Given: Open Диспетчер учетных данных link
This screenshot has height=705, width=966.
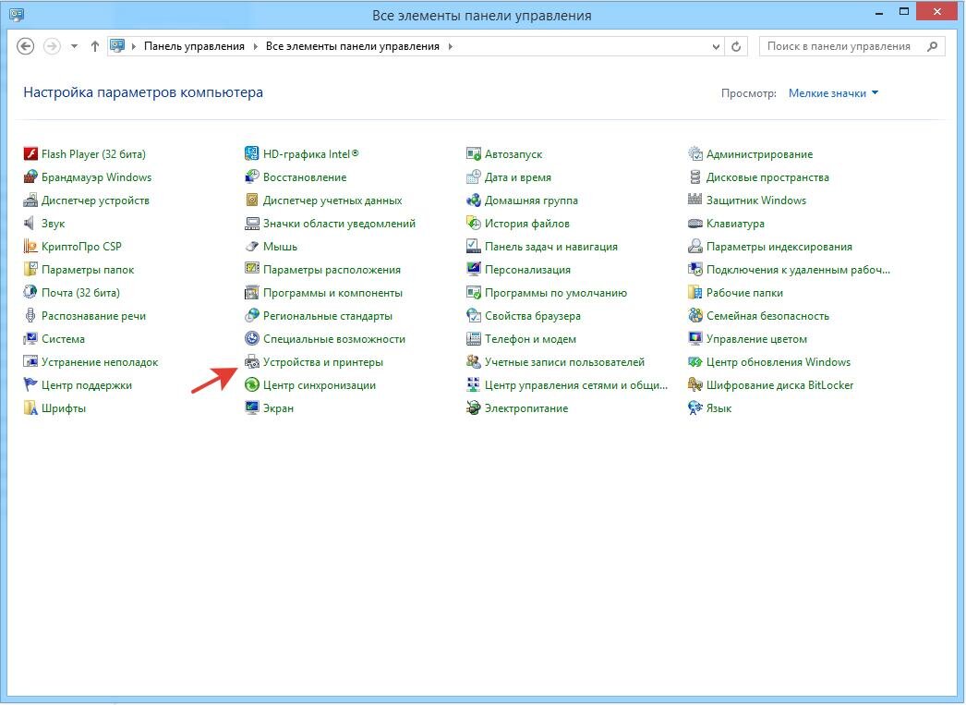Looking at the screenshot, I should [332, 201].
